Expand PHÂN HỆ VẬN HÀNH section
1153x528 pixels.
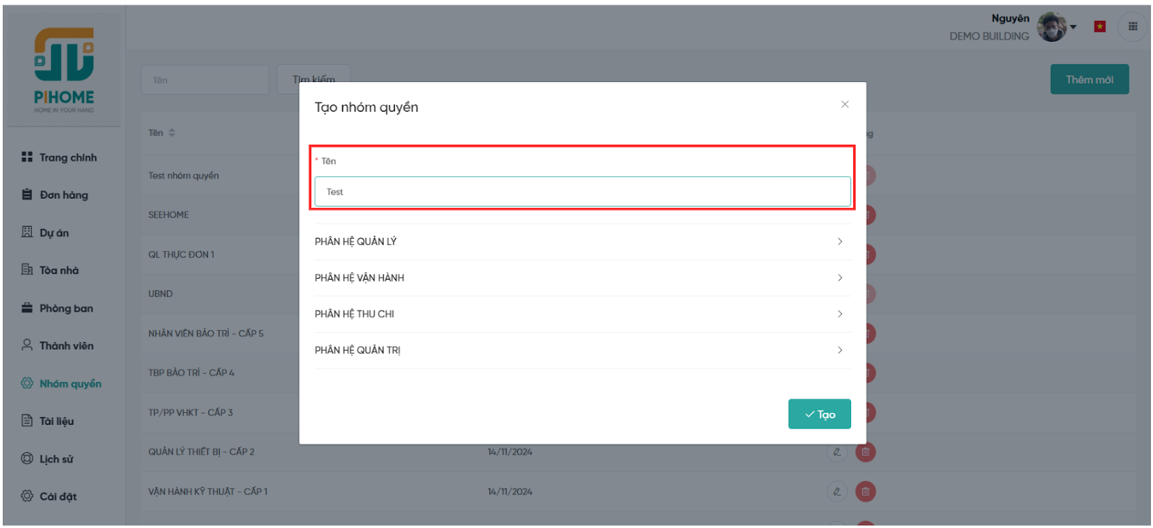pos(582,278)
